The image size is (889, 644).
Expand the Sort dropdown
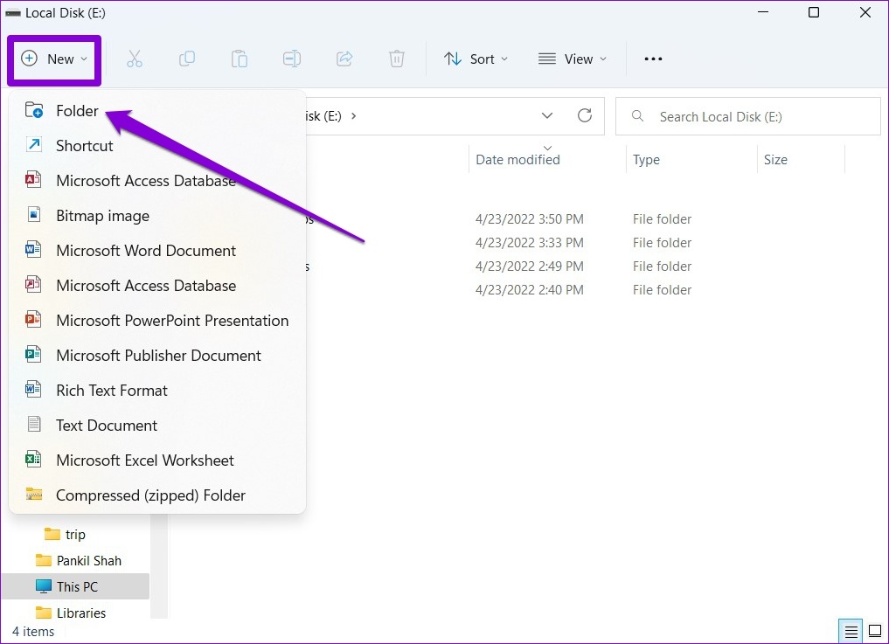pos(476,59)
